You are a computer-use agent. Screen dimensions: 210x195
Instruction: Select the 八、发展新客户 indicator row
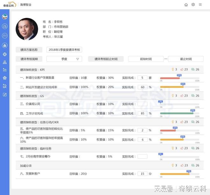click(109, 174)
